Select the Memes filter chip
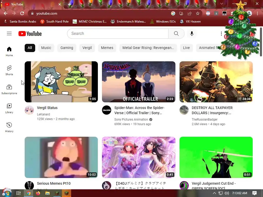Screen dimensions: 263x197 pyautogui.click(x=107, y=48)
